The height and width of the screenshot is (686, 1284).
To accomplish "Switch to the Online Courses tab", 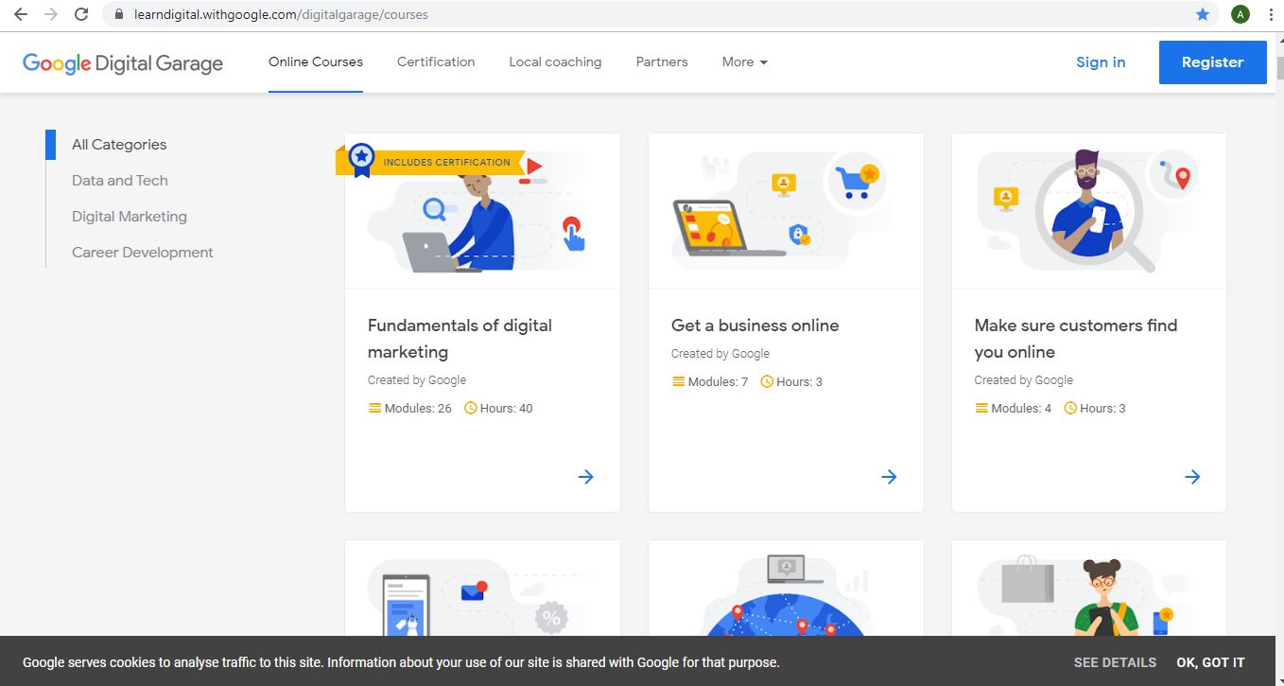I will pyautogui.click(x=316, y=62).
